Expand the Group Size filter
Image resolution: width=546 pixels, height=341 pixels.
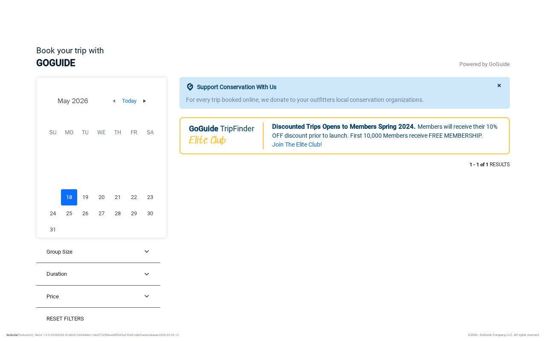[x=98, y=252]
